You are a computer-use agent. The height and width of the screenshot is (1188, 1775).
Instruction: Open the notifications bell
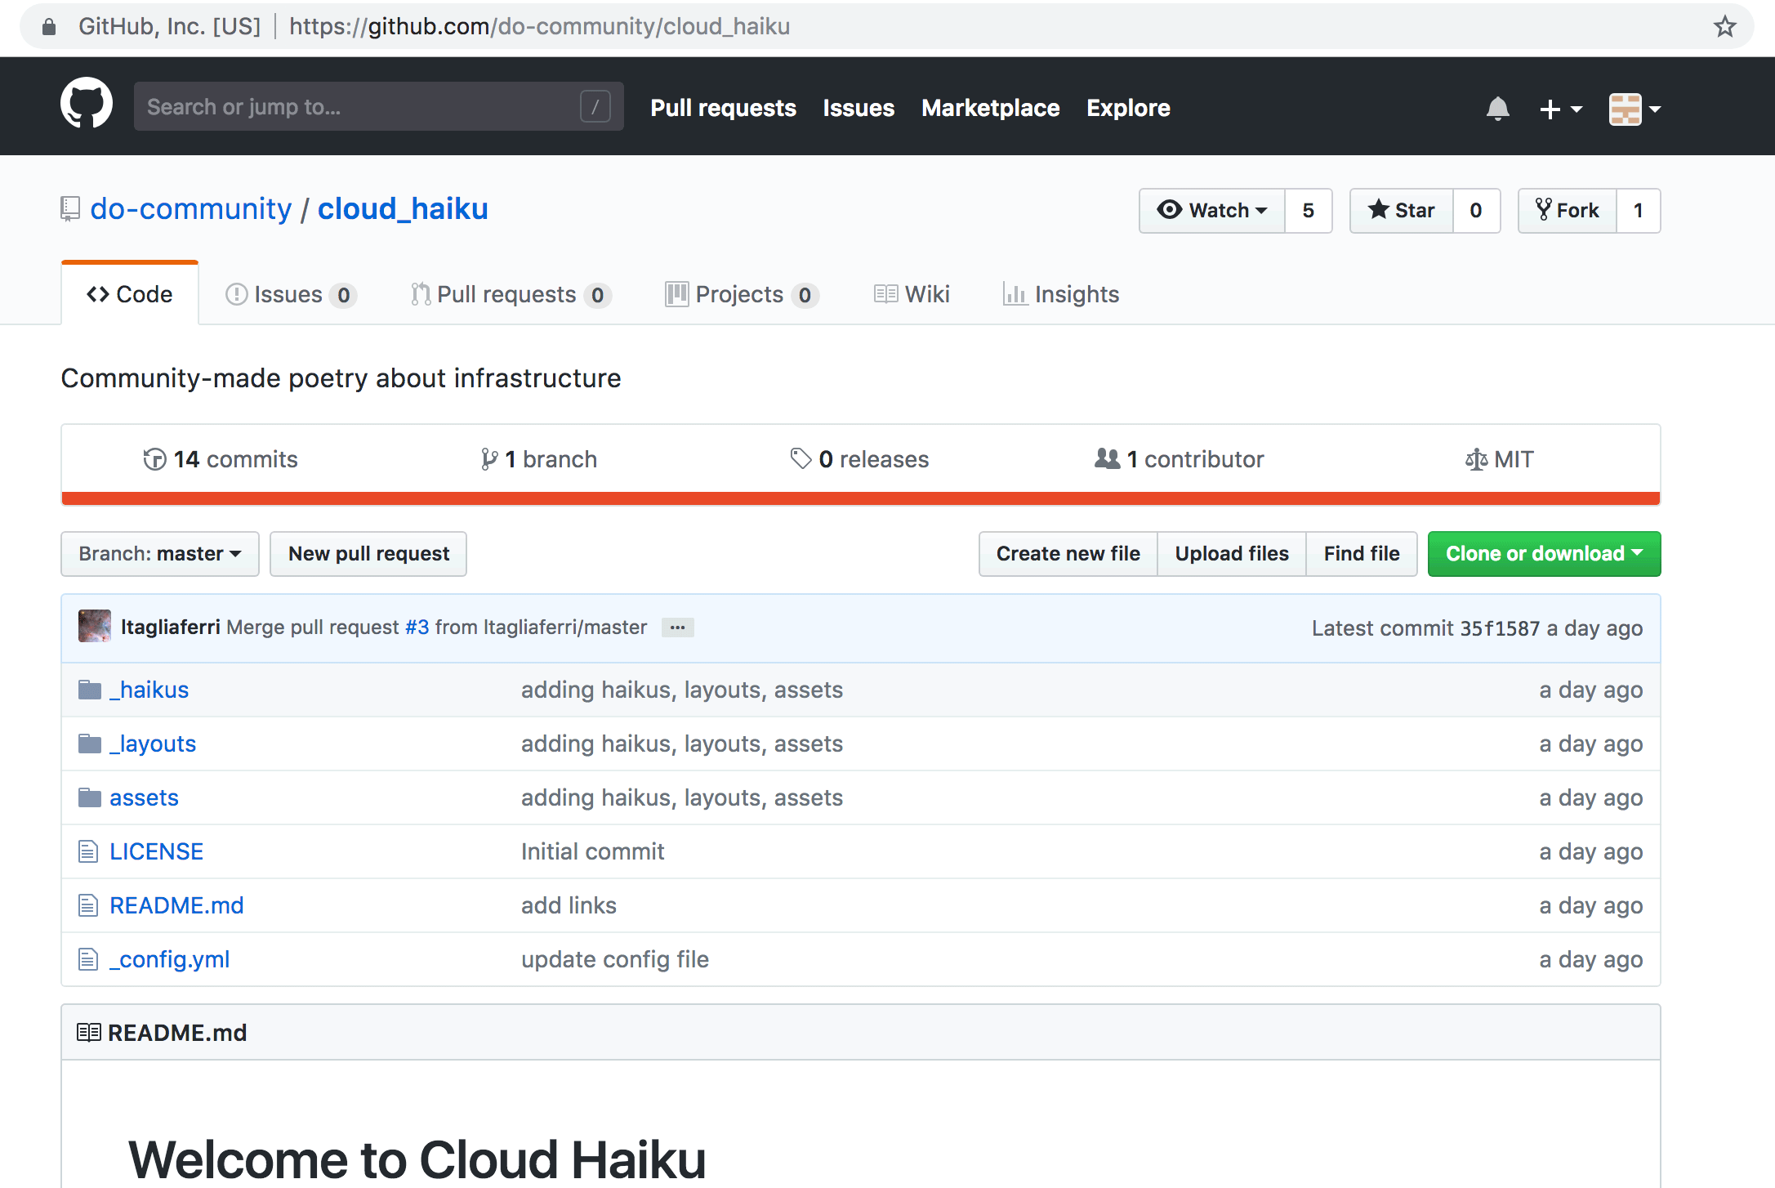[1498, 108]
